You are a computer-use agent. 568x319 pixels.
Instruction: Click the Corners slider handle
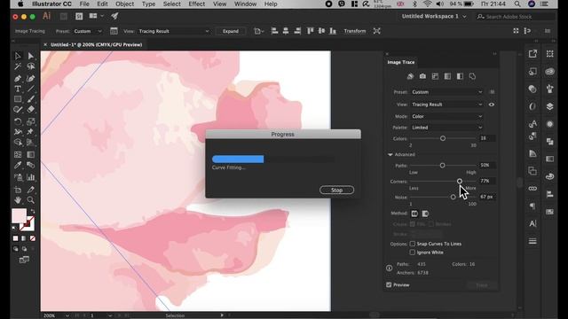coord(460,181)
